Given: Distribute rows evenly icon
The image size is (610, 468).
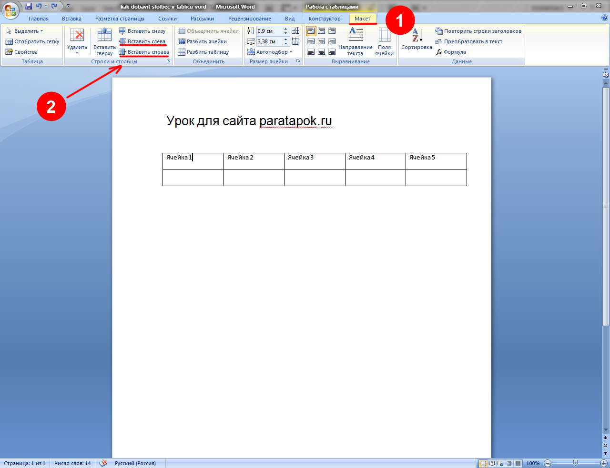Looking at the screenshot, I should [x=295, y=31].
